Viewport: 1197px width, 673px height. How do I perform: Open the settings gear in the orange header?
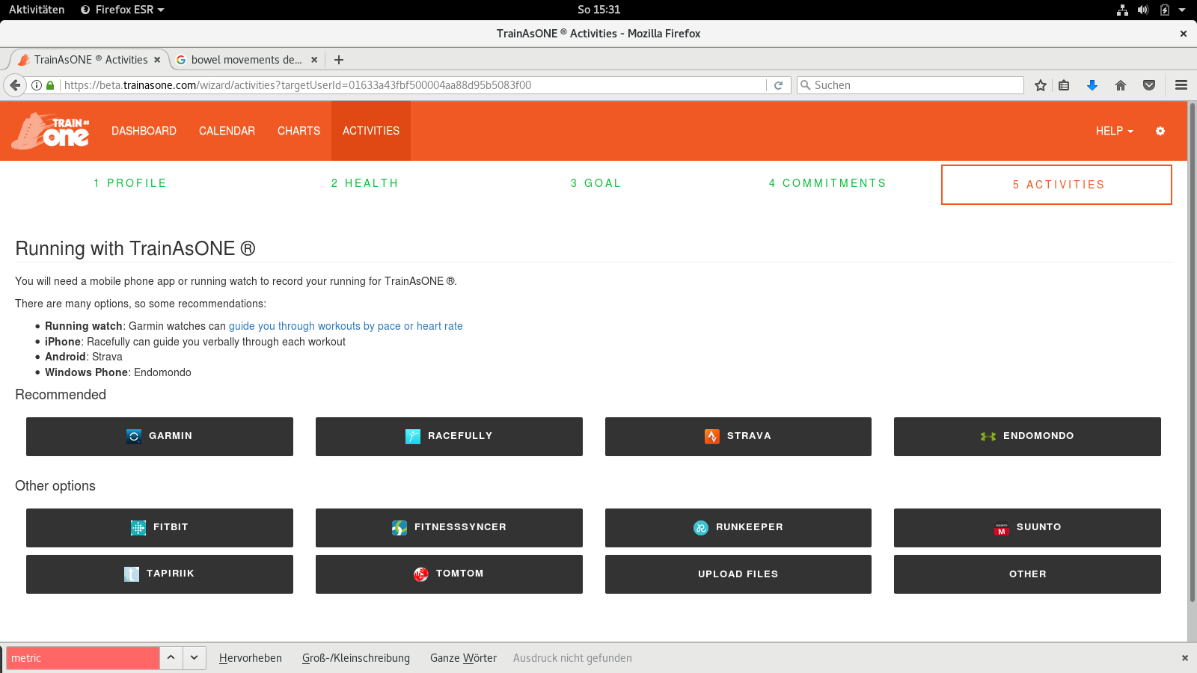coord(1160,131)
